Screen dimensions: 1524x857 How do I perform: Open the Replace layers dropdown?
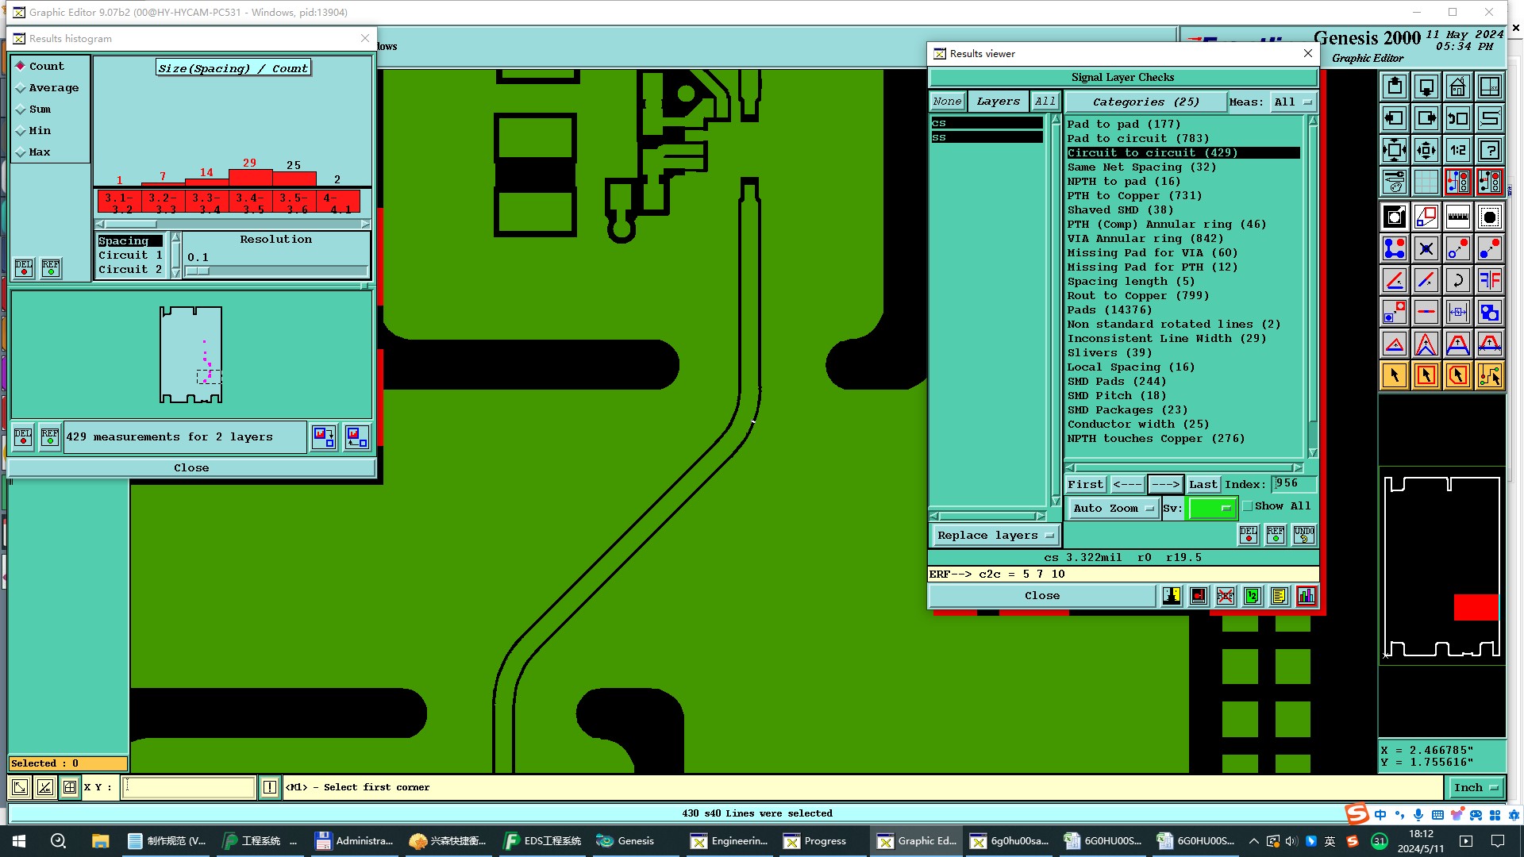point(995,536)
